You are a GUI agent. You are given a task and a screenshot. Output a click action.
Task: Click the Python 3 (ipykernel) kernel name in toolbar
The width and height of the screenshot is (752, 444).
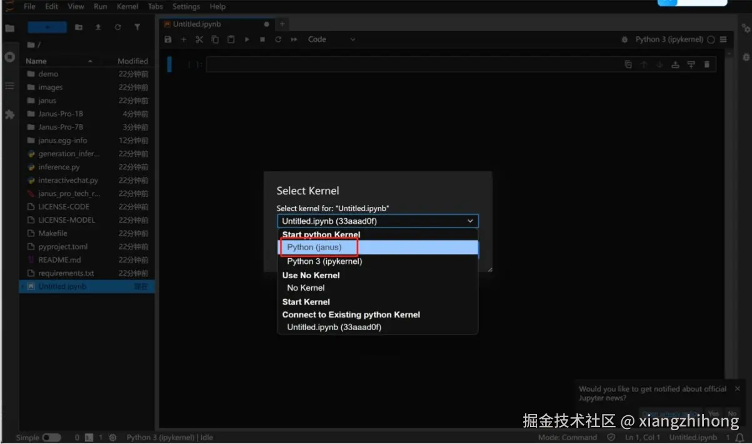pos(669,39)
